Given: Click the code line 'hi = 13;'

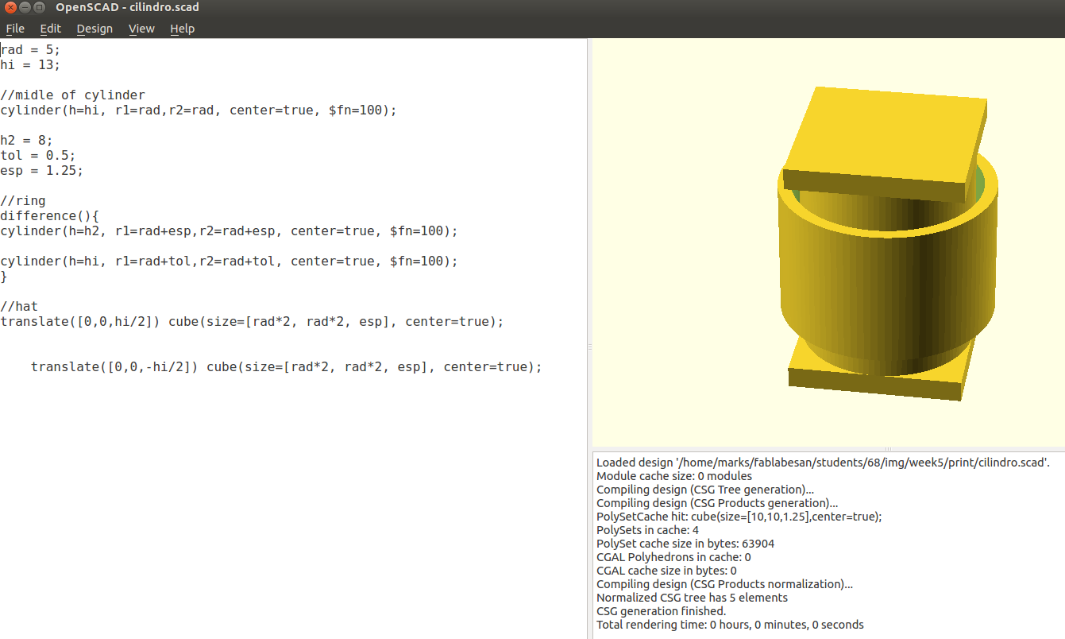Looking at the screenshot, I should (30, 64).
